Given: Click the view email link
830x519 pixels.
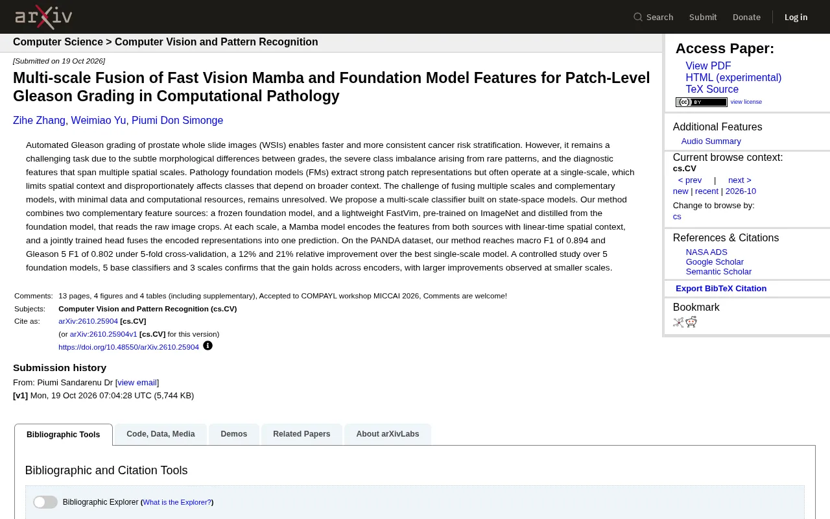Looking at the screenshot, I should tap(137, 383).
